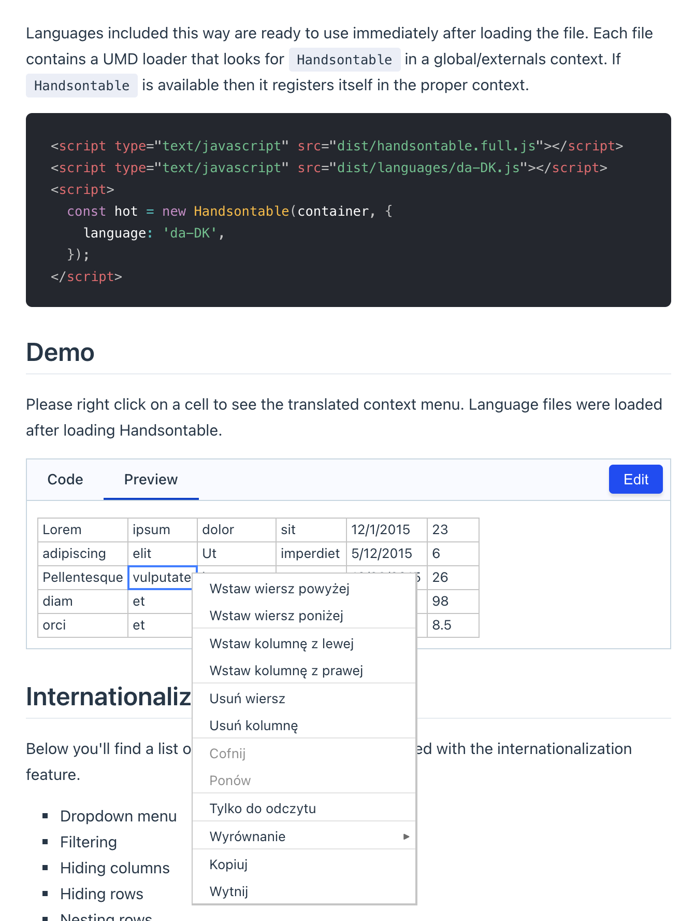Select the cell containing '98'

(453, 601)
